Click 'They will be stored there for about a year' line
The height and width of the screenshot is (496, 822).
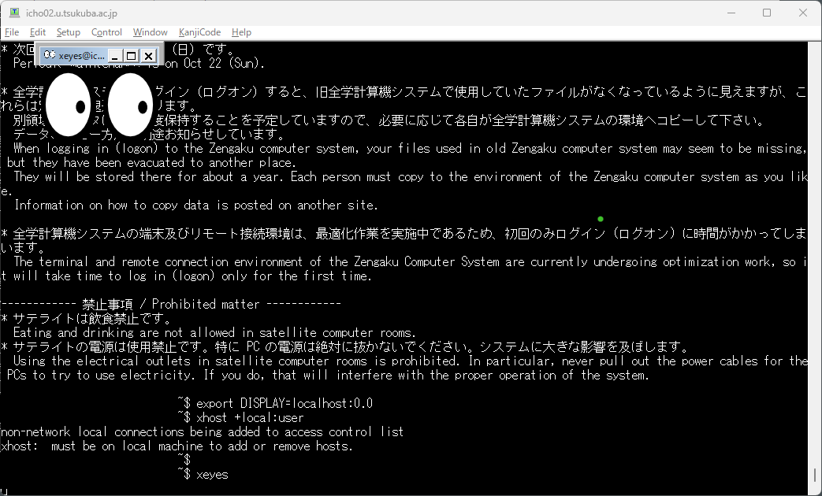point(411,176)
